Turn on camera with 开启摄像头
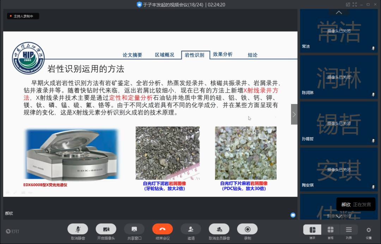 [106, 229]
